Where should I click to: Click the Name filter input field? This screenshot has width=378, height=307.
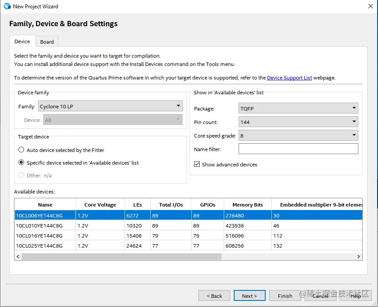tap(298, 149)
